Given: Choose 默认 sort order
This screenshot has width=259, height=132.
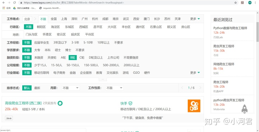Looking at the screenshot, I should (27, 88).
